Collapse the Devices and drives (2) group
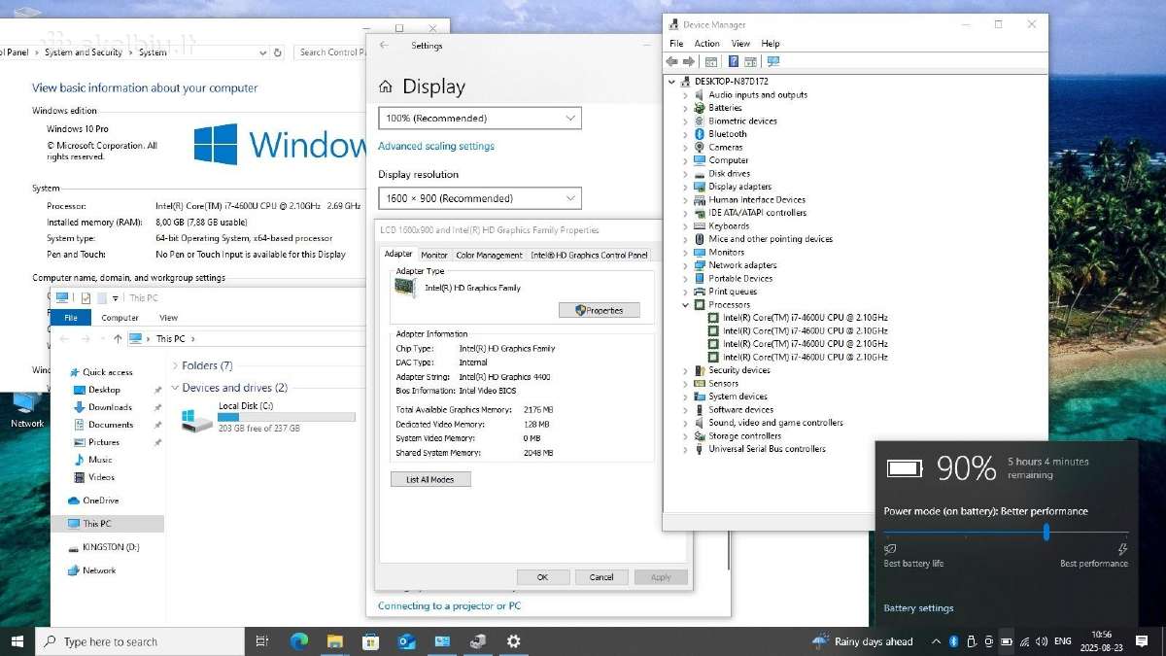The image size is (1166, 656). (175, 388)
